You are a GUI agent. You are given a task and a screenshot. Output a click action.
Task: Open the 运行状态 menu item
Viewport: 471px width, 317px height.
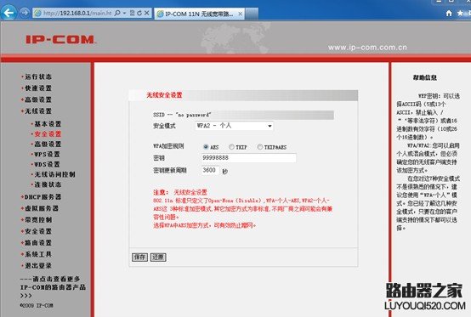coord(38,76)
